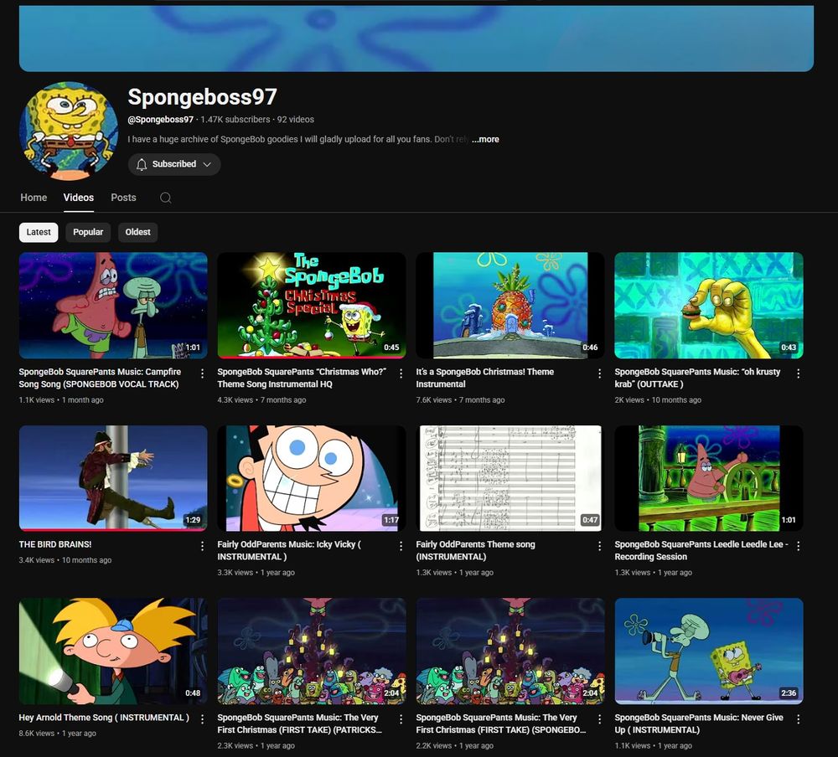This screenshot has width=838, height=757.
Task: Sort videos by Oldest
Action: click(138, 233)
